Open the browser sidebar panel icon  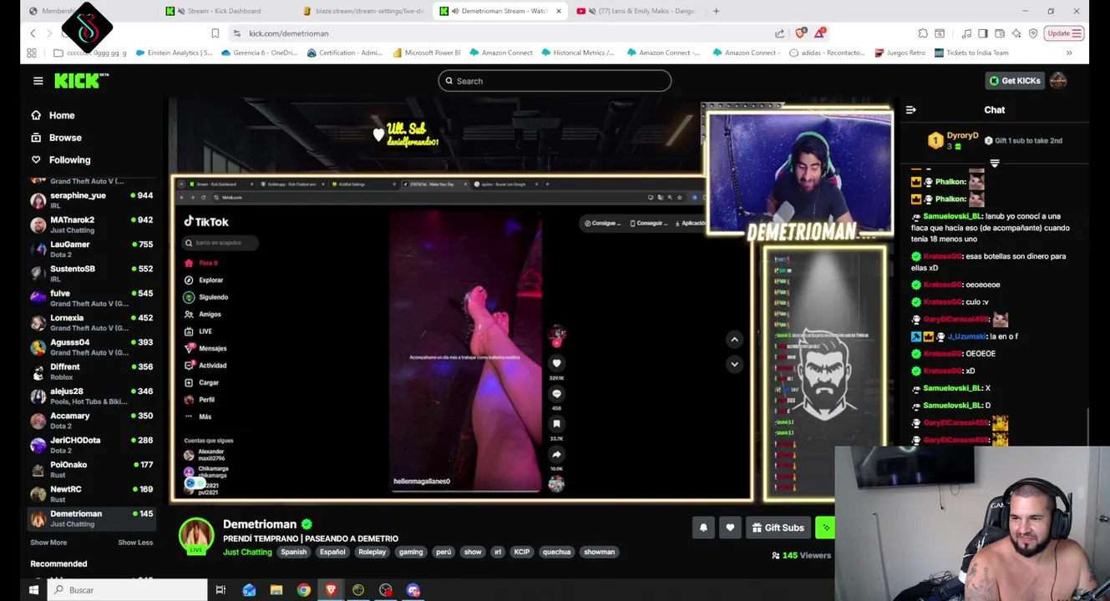coord(983,33)
